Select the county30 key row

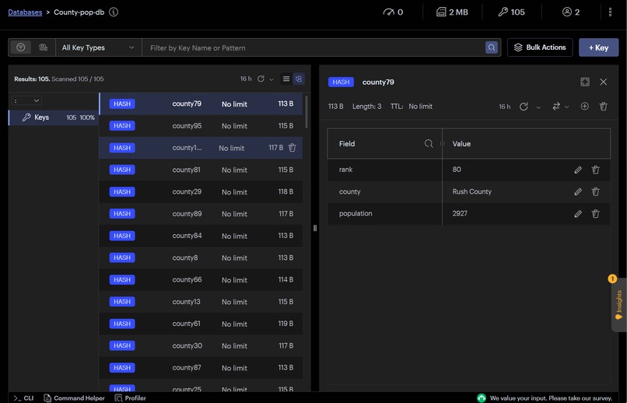(x=201, y=346)
